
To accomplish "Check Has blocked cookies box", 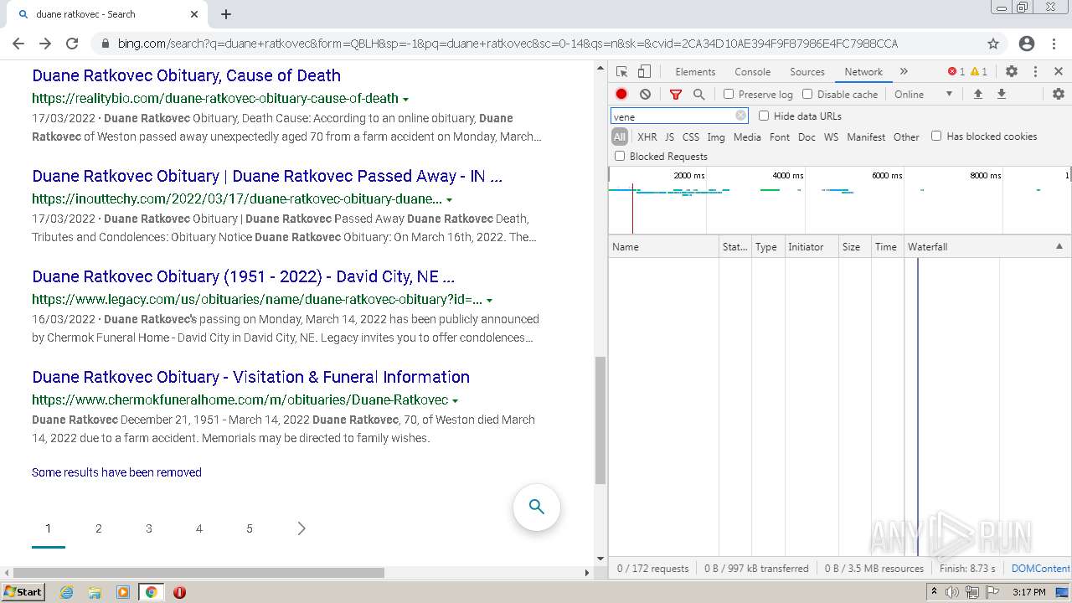I will tap(936, 136).
